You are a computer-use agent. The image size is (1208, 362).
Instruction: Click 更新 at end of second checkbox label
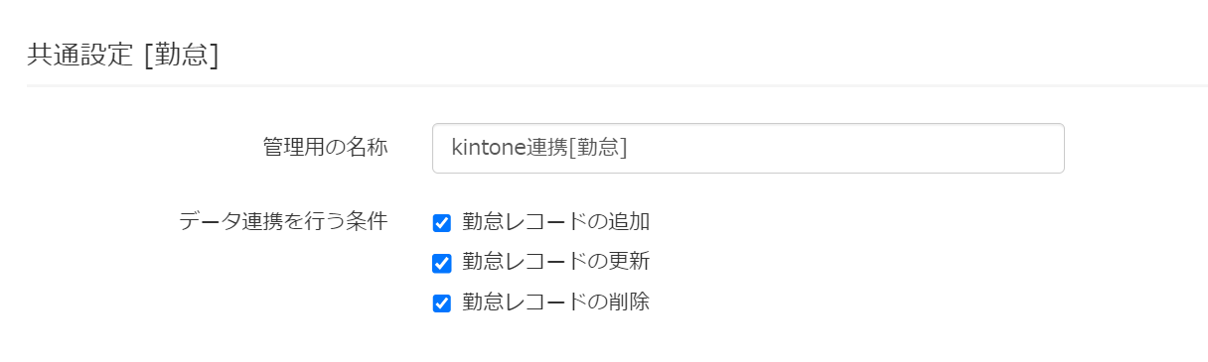tap(629, 262)
